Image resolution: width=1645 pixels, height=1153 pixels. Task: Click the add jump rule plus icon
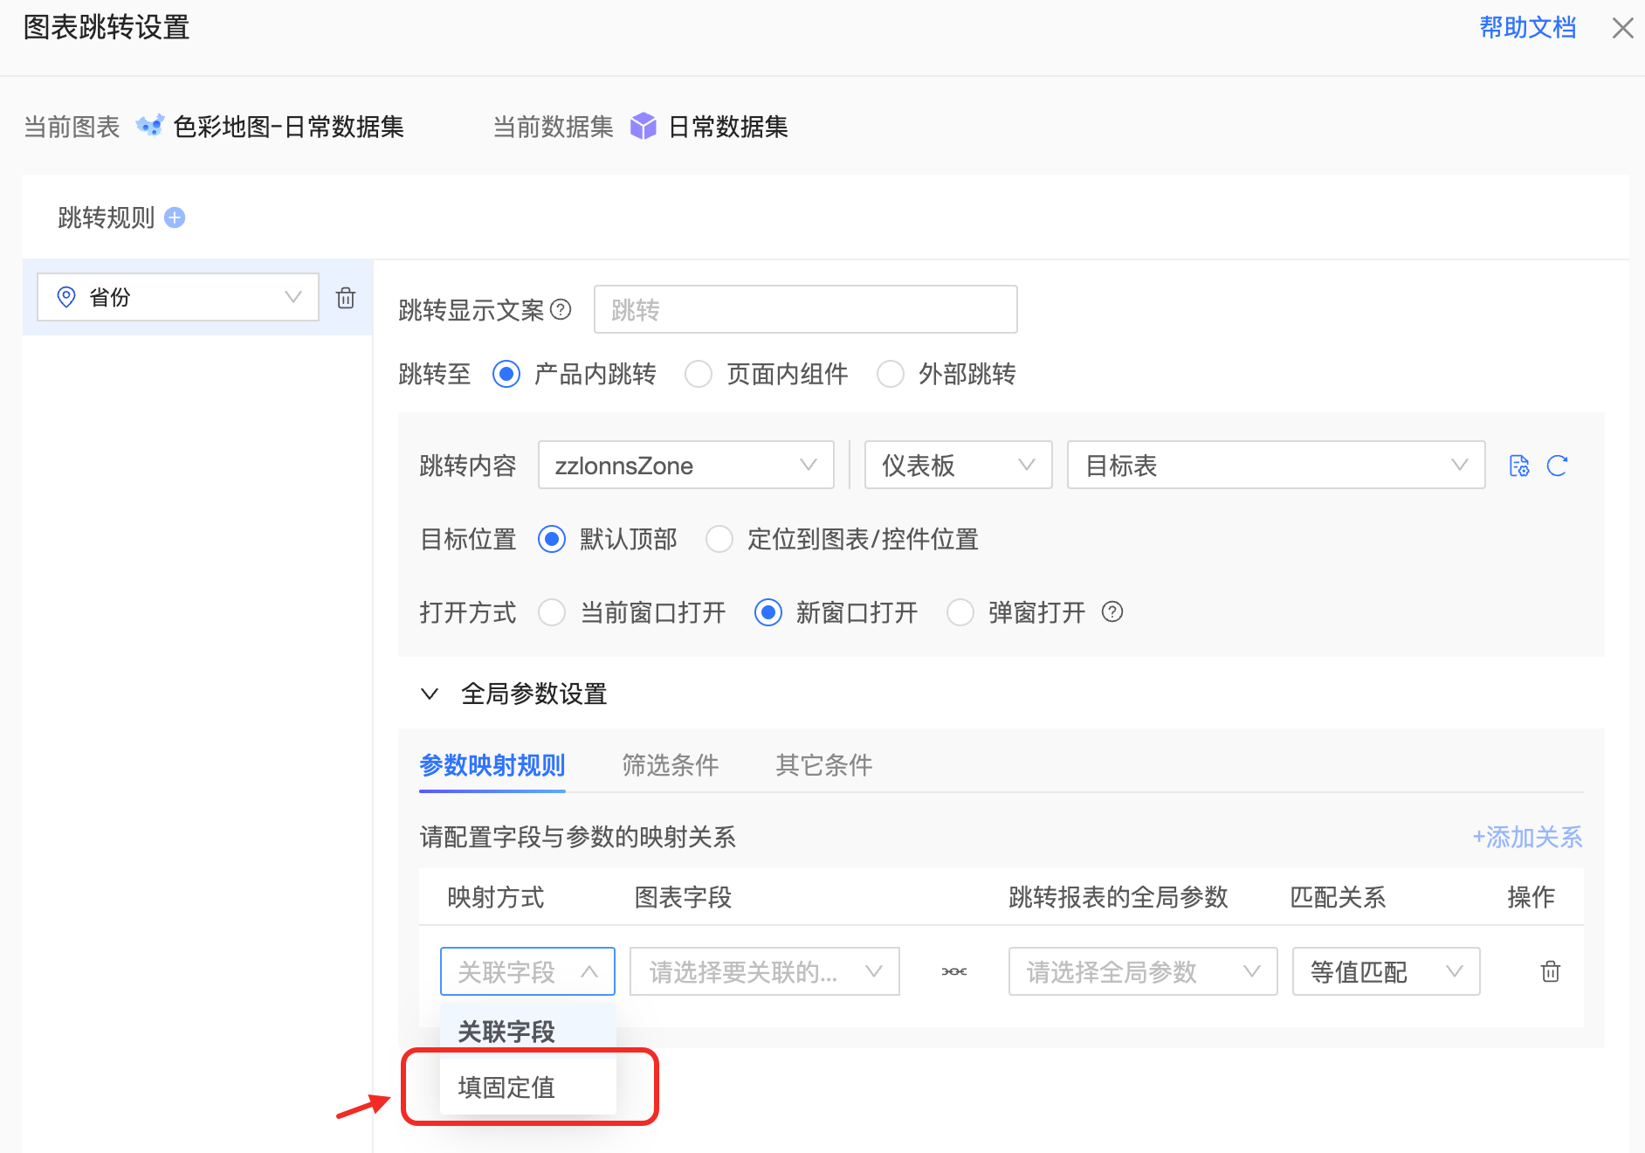point(175,217)
